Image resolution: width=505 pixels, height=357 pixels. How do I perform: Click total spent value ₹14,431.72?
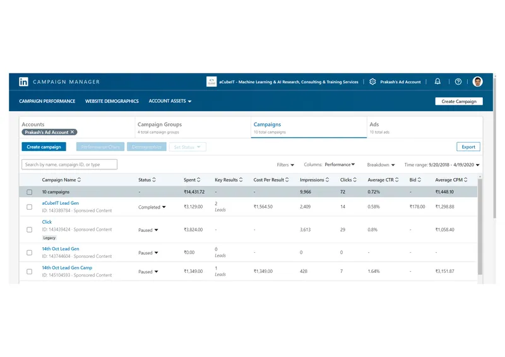click(x=194, y=192)
